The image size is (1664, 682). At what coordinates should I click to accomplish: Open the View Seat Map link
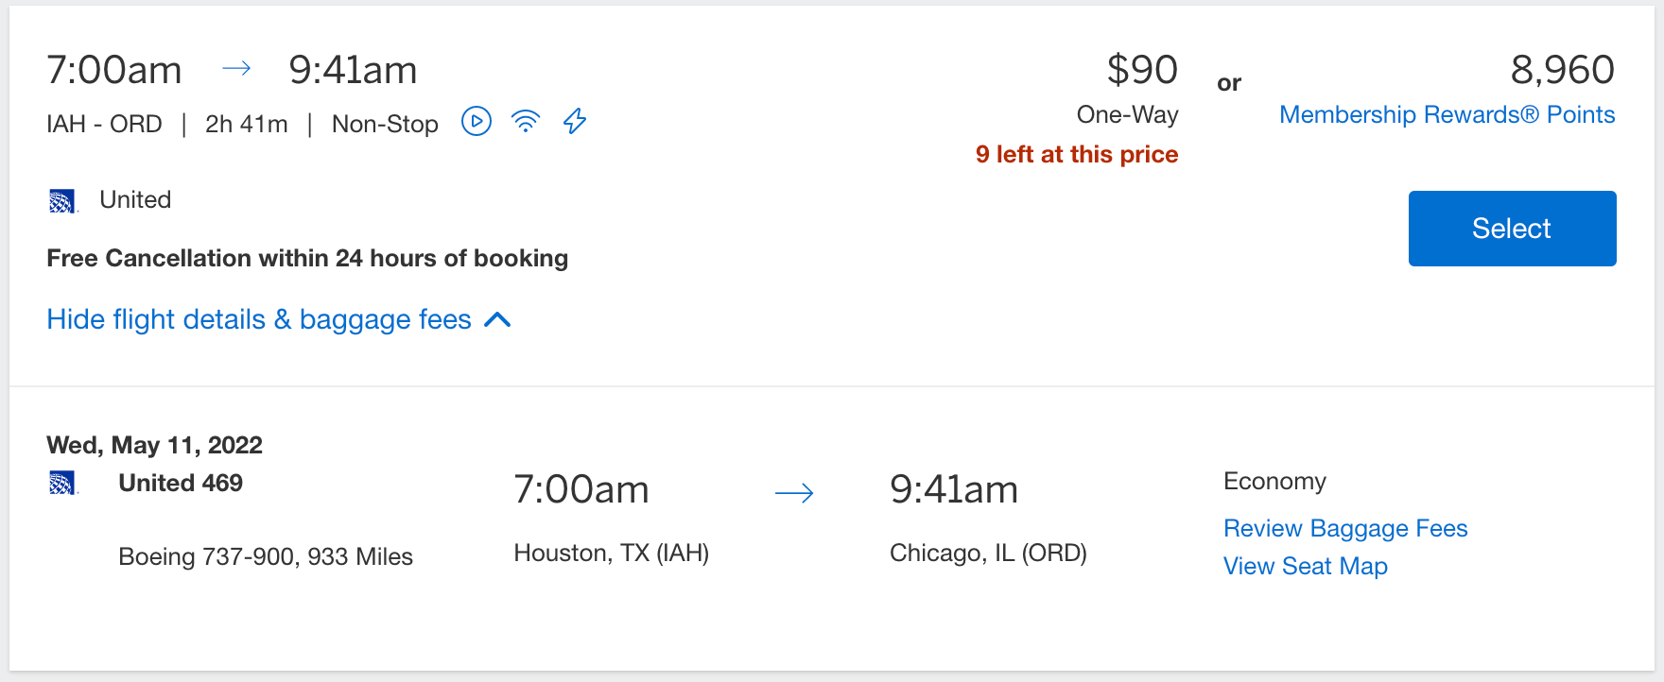[1306, 566]
